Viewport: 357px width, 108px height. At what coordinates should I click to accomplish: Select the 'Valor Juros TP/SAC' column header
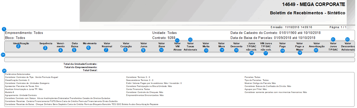click(x=333, y=46)
